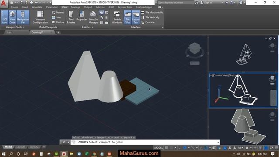Screen dimensions: 279x157
Task: Open command line customize wrench icon
Action: [68, 142]
